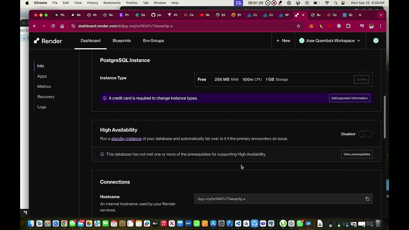Stop the screen recording

[x=274, y=3]
